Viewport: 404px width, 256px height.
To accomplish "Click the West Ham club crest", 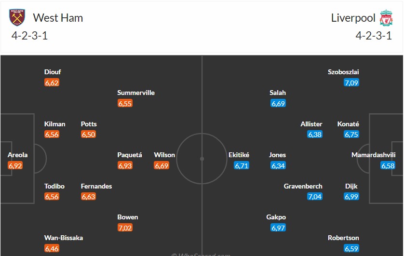I will pyautogui.click(x=17, y=18).
